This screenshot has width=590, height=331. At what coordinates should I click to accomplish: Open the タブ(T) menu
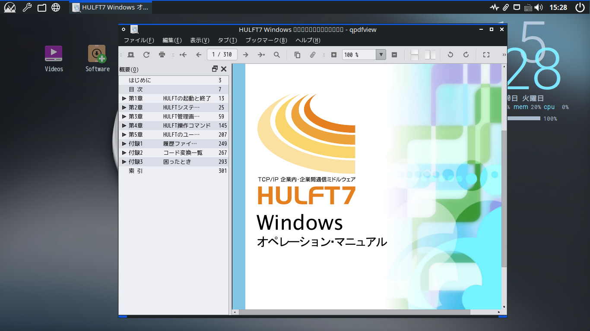pos(228,40)
